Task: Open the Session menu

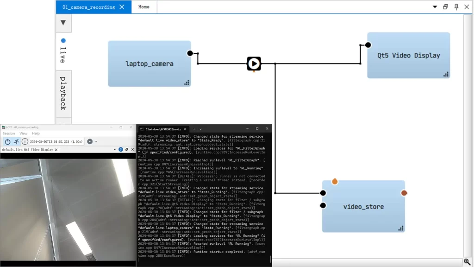Action: [9, 133]
